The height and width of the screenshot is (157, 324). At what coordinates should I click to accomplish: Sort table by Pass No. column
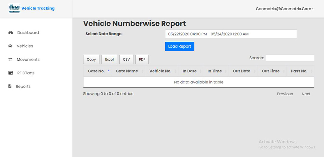point(300,71)
